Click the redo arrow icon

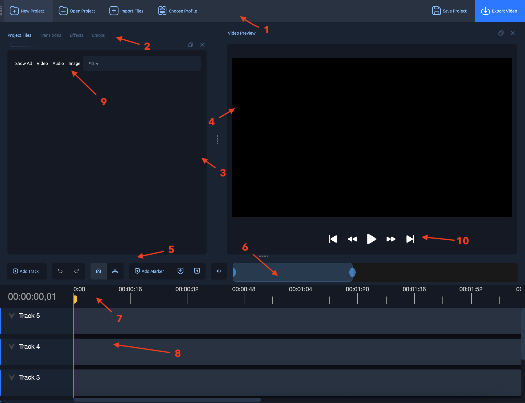point(77,271)
